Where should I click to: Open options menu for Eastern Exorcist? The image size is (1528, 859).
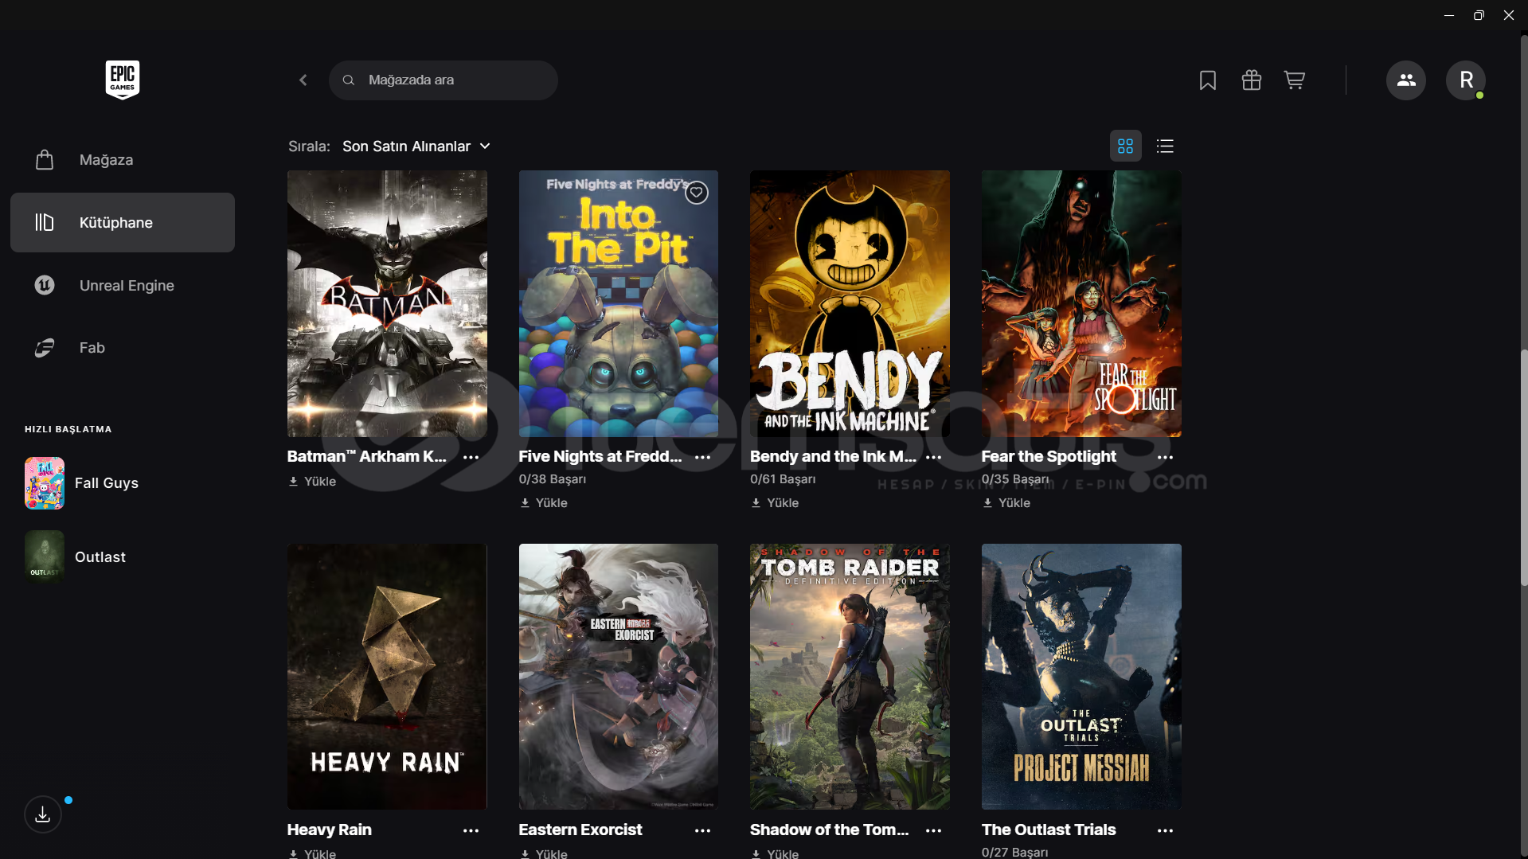(703, 830)
